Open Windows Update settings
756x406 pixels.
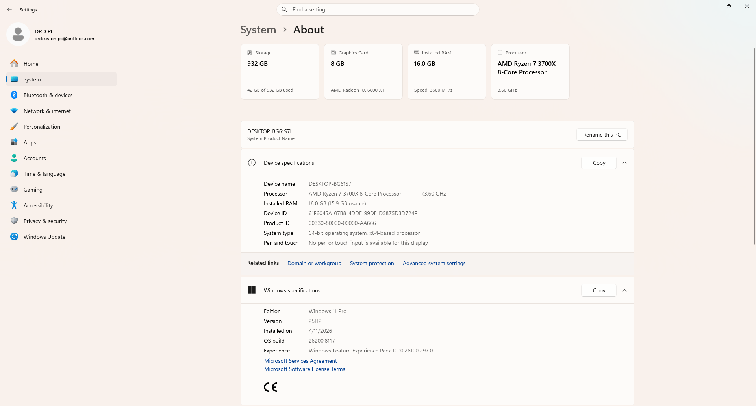tap(61, 236)
